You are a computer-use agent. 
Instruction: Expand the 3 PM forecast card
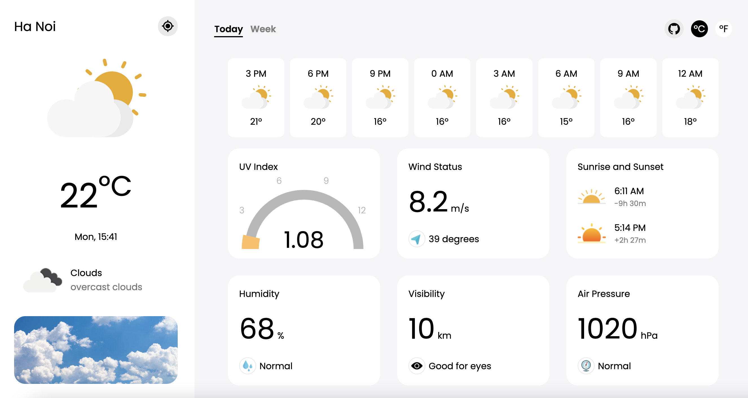(x=256, y=98)
